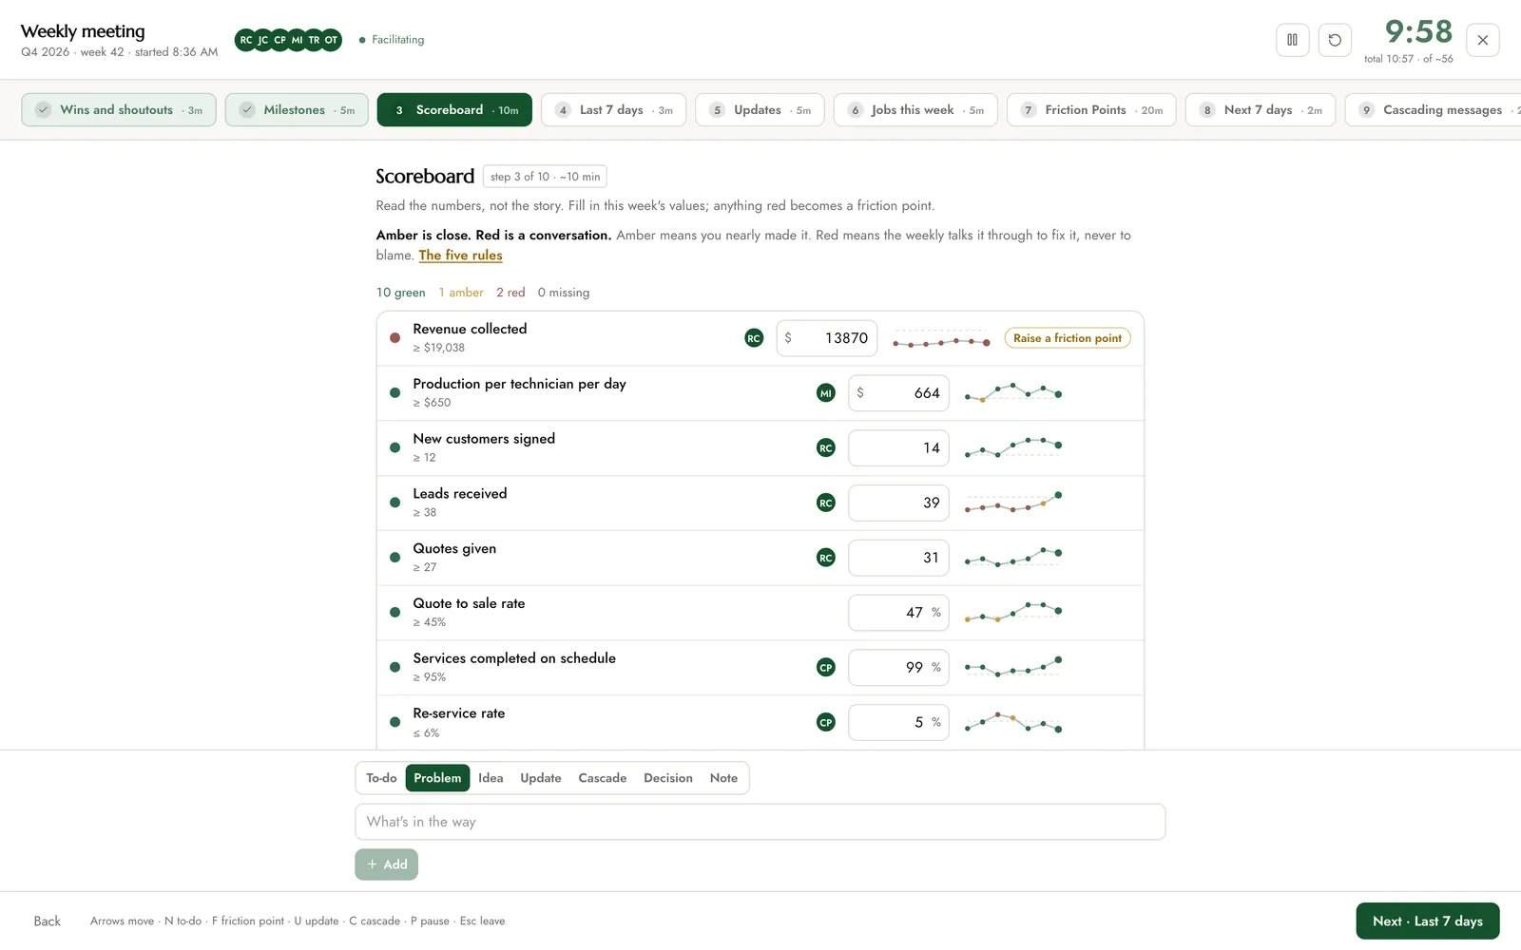
Task: Raise a friction point for Revenue collected
Action: pyautogui.click(x=1068, y=338)
